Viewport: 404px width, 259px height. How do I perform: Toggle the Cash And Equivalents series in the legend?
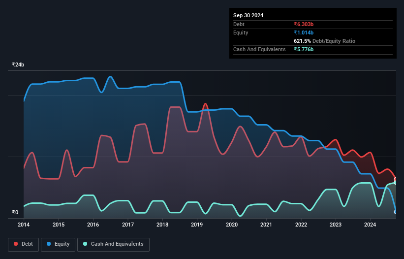[113, 244]
